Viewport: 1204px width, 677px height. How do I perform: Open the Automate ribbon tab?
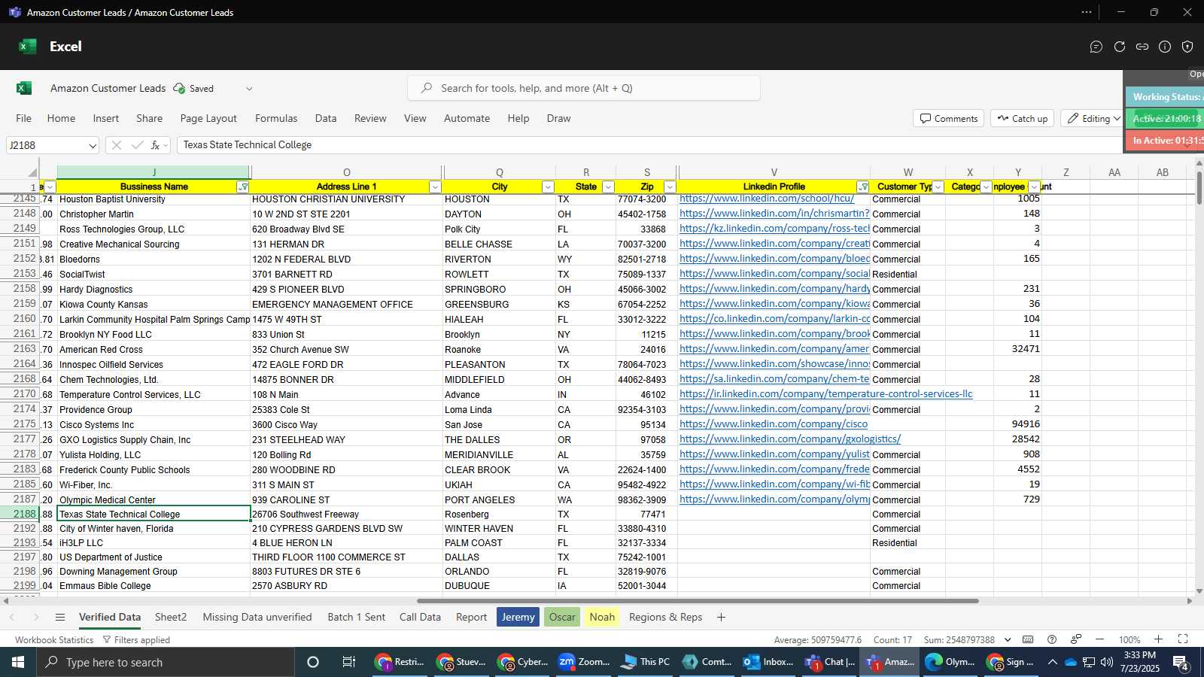click(467, 119)
